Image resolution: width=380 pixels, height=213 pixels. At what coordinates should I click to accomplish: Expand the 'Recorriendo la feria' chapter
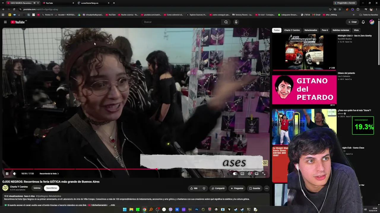click(49, 174)
